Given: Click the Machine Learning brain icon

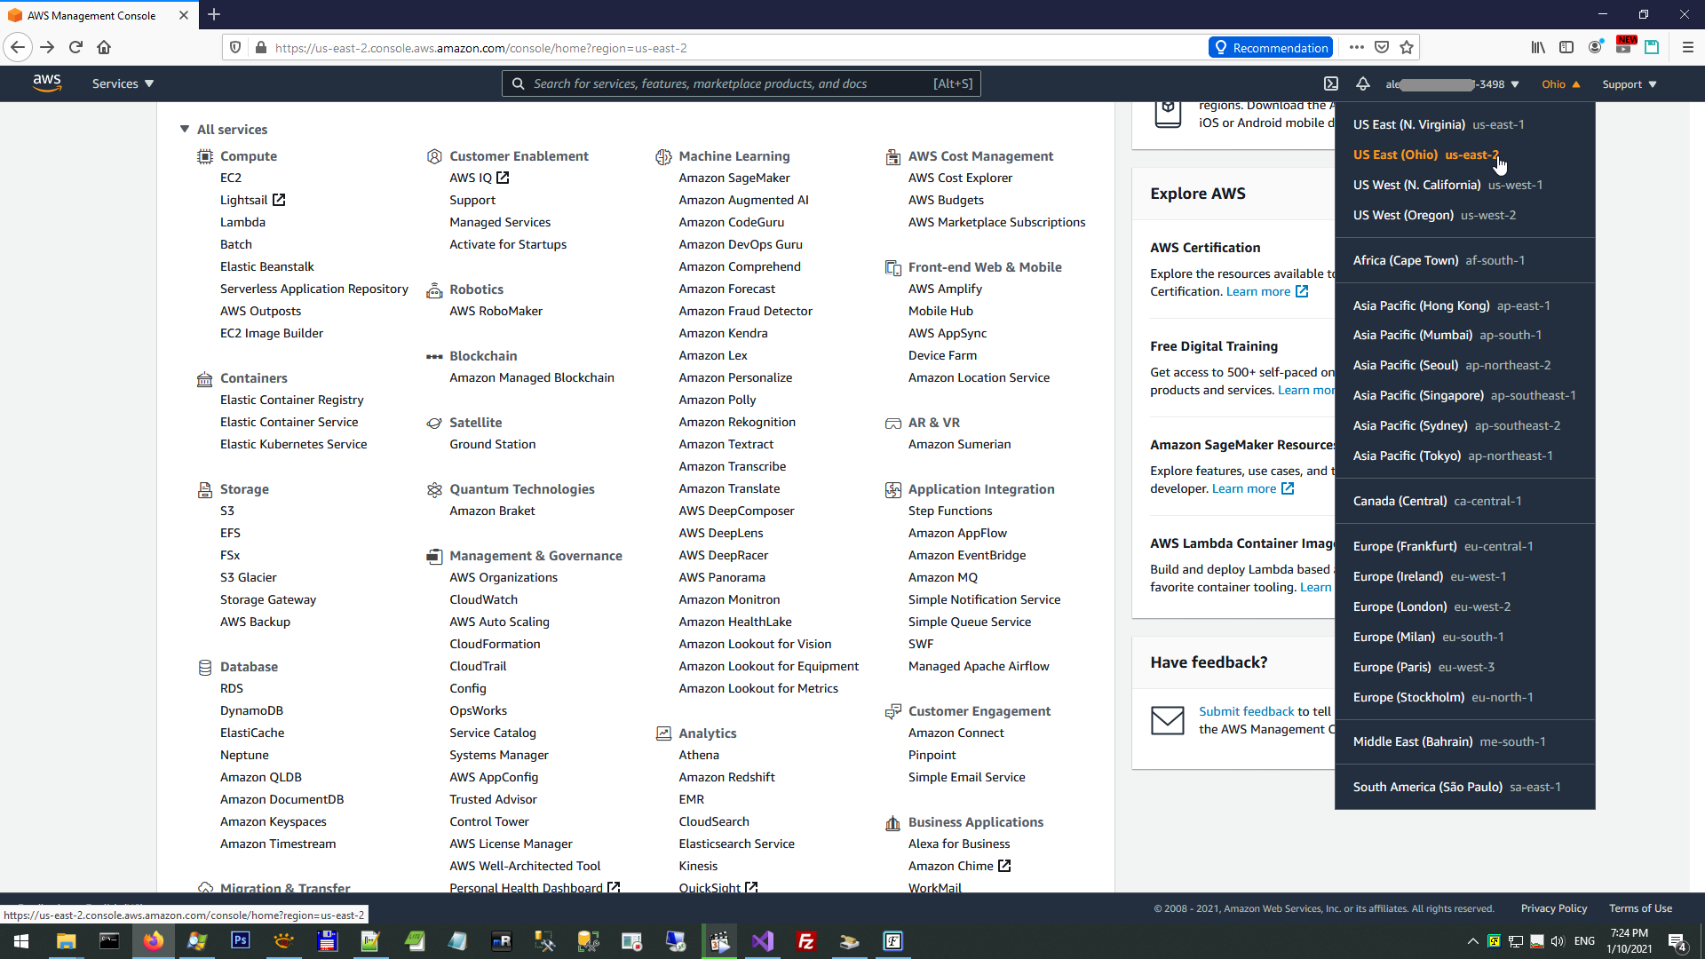Looking at the screenshot, I should pos(663,156).
